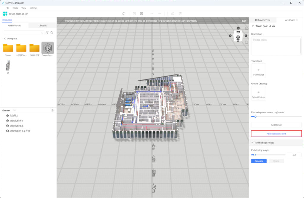Click view cube top down-arrow
The height and width of the screenshot is (198, 304).
(238, 28)
